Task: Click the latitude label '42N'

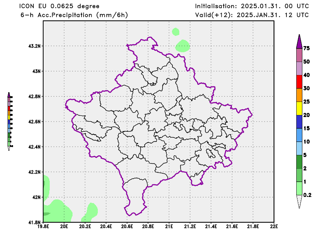Action: click(37, 197)
